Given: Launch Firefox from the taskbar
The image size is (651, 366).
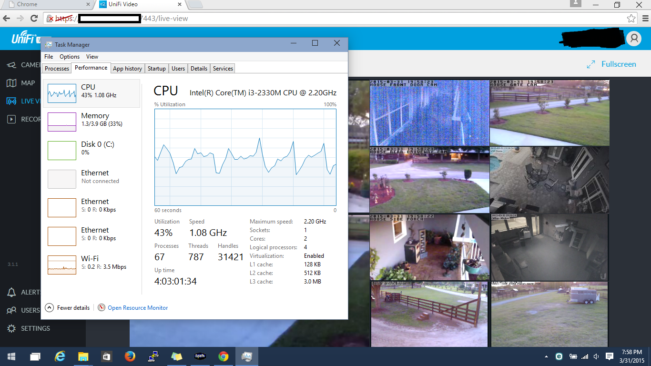Looking at the screenshot, I should coord(130,356).
